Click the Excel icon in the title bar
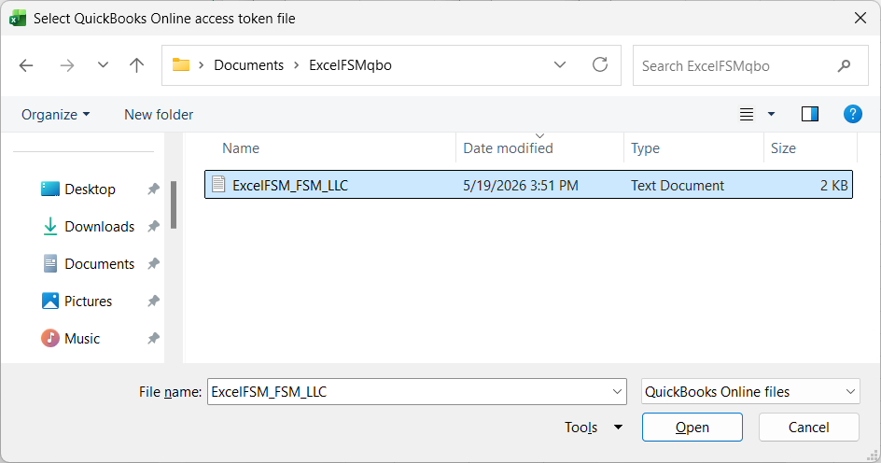This screenshot has height=463, width=881. click(18, 19)
